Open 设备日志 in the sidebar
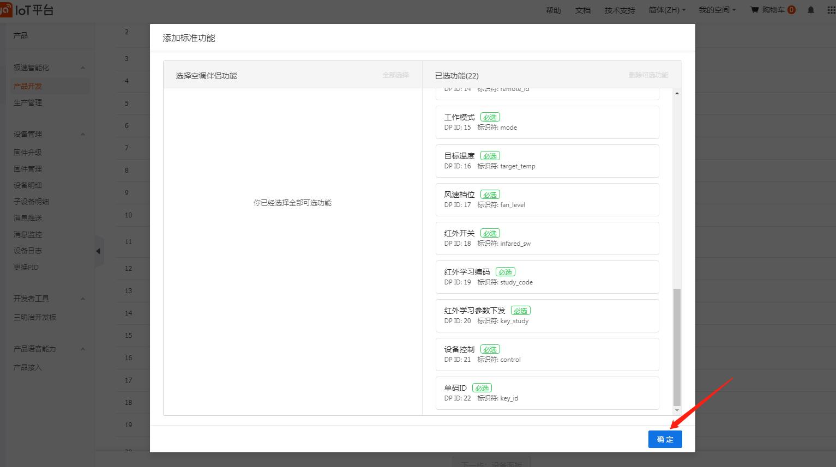This screenshot has width=836, height=467. [28, 251]
